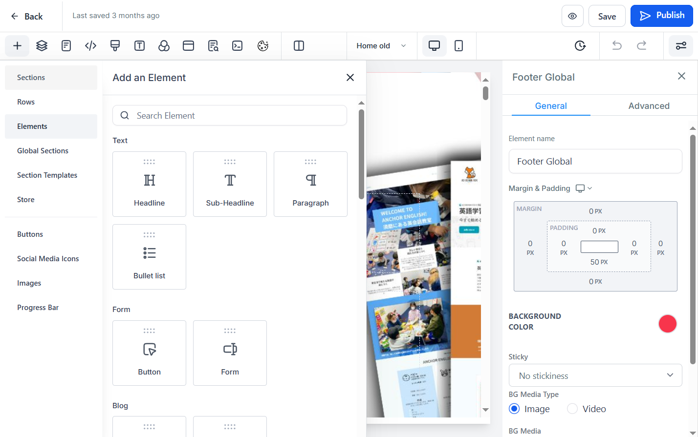This screenshot has height=437, width=698.
Task: Click the overlapping circles color icon
Action: coord(164,46)
